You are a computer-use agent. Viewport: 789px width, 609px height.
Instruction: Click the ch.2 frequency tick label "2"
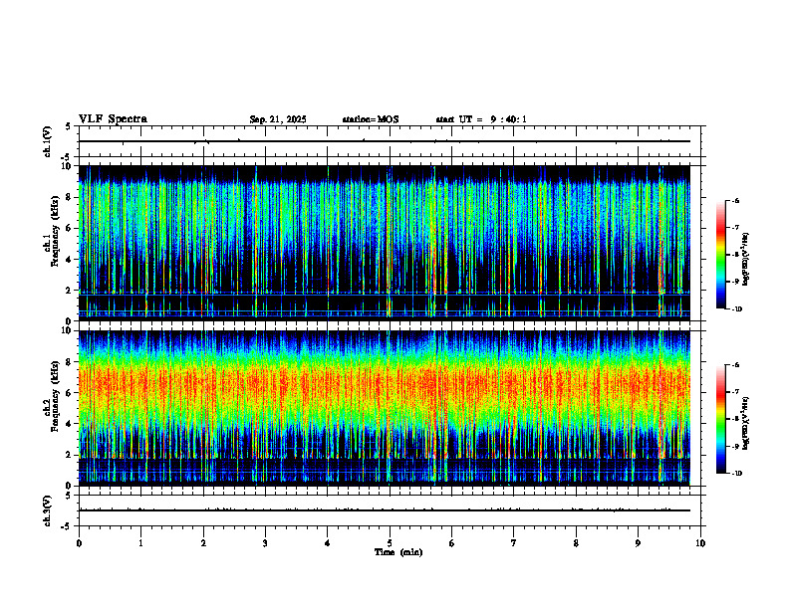(69, 455)
